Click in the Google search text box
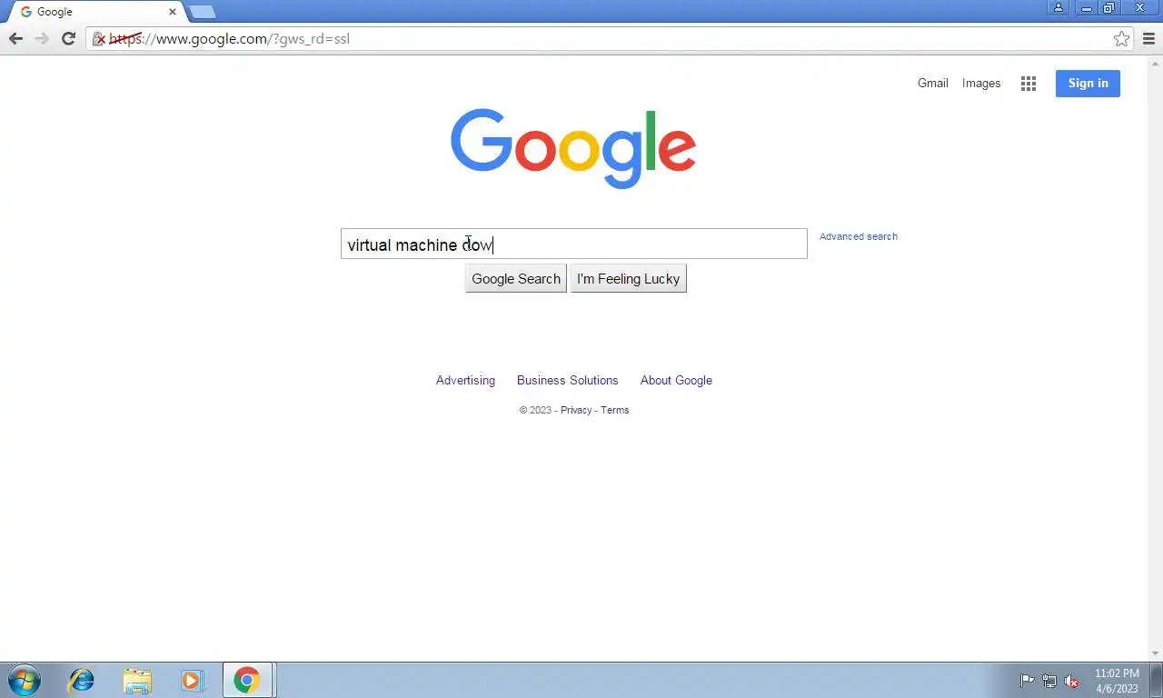 click(x=573, y=244)
